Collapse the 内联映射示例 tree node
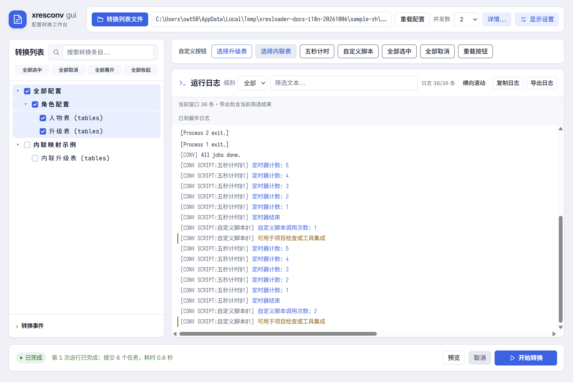573x382 pixels. [x=18, y=145]
